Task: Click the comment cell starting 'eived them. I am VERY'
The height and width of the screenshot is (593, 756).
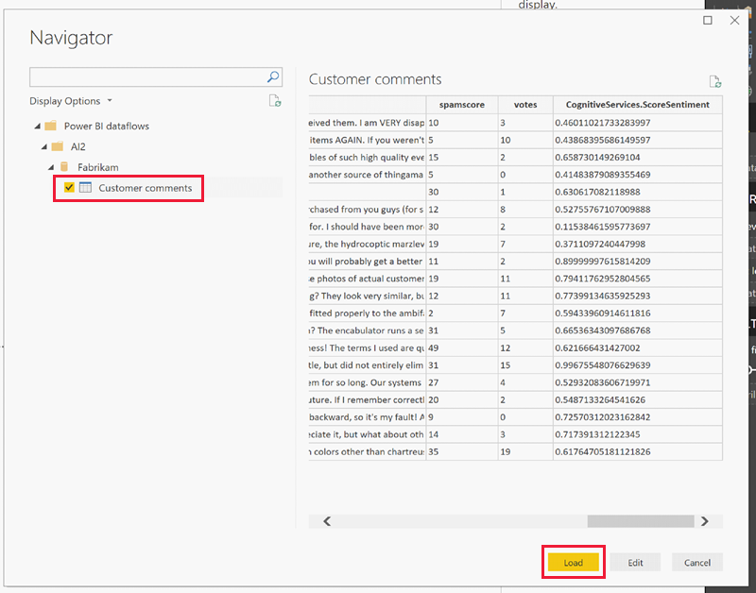Action: click(368, 123)
